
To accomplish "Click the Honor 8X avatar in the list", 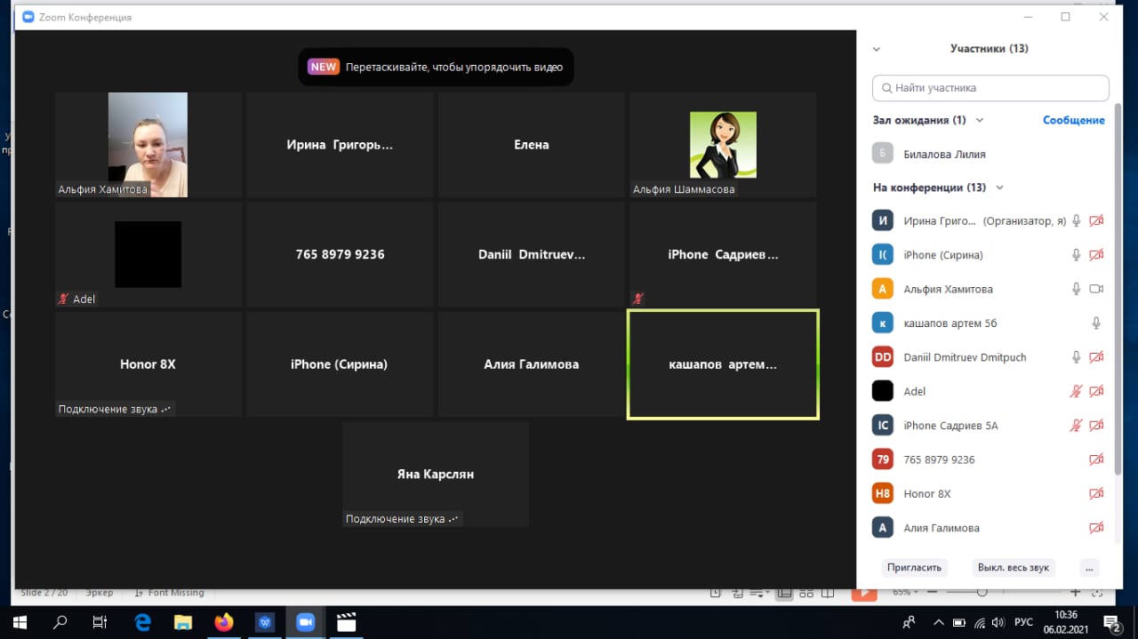I will tap(882, 493).
